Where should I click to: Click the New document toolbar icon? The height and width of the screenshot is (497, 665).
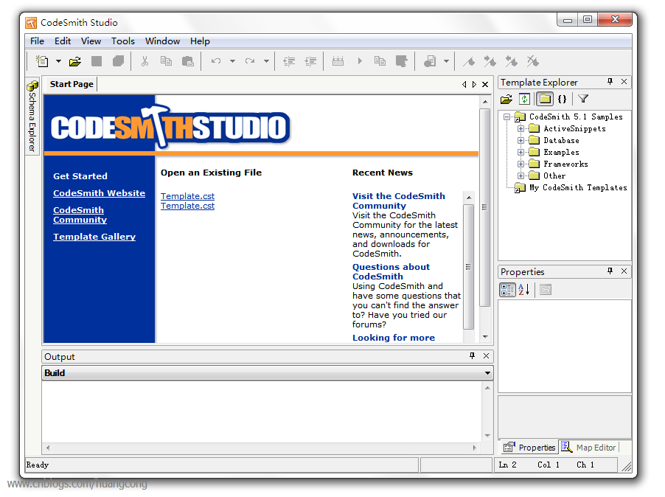click(x=42, y=61)
